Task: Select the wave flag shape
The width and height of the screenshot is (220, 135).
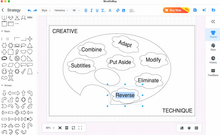Action: tap(4, 78)
